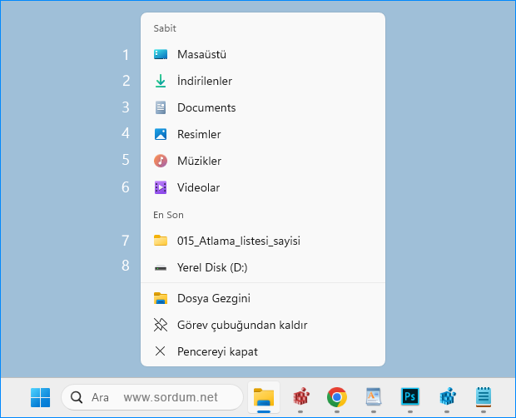Choose Müzikler in the jump list
Screen dimensions: 516x418
click(263, 161)
